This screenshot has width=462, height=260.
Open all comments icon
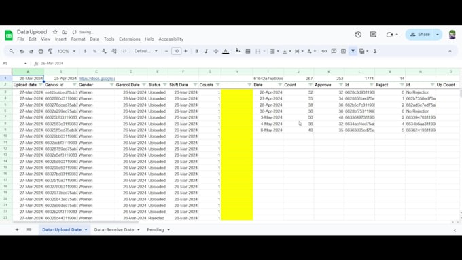(373, 35)
